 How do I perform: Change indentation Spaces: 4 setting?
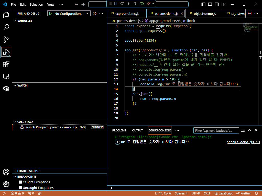click(x=181, y=193)
